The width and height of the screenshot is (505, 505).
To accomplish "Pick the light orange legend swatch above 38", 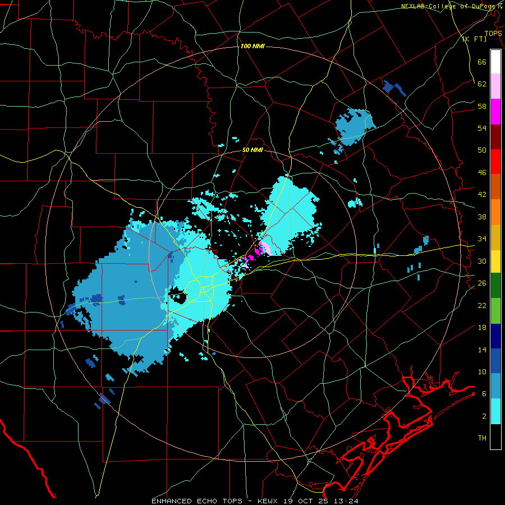I will click(495, 212).
